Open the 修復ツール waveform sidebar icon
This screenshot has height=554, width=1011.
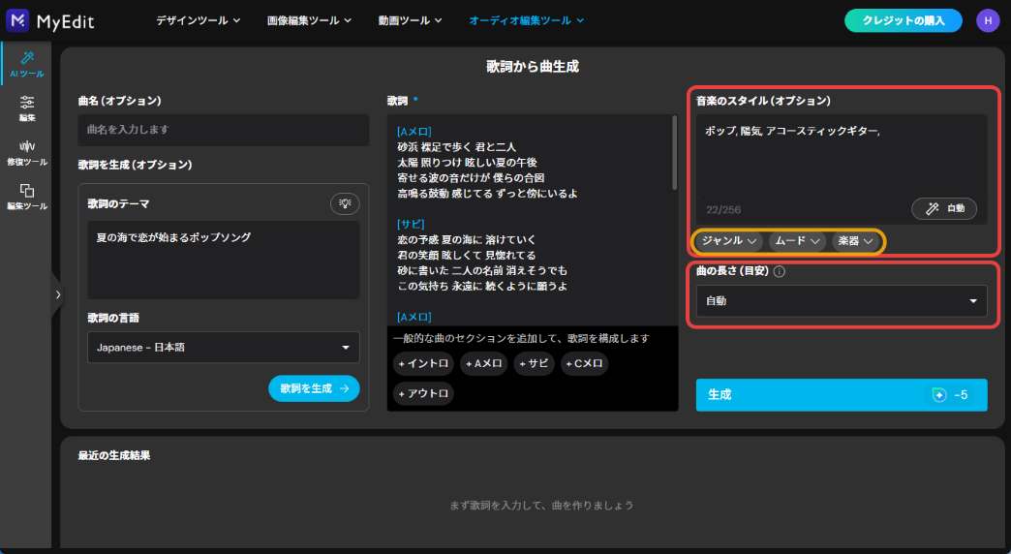point(26,153)
